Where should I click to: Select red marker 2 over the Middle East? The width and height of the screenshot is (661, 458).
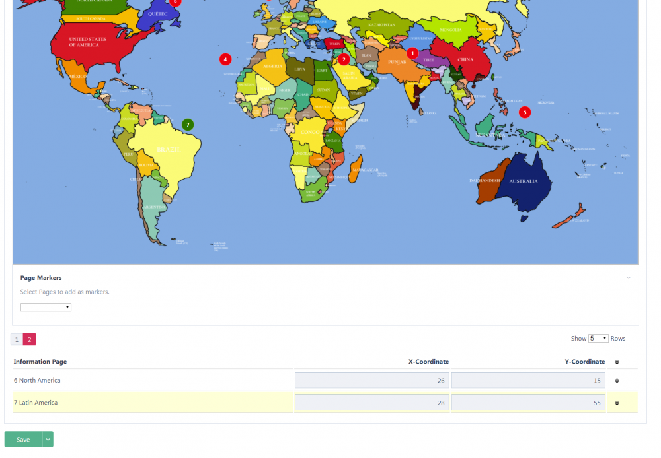344,59
